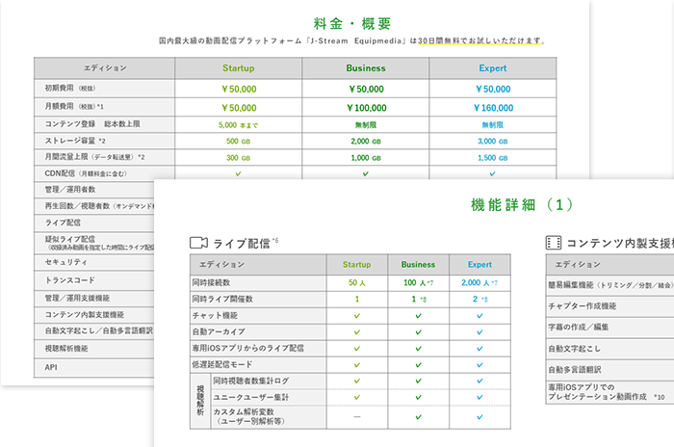Click the underlined 30日間無料でお試しいただけます text
Viewport: 674px width, 447px height.
pyautogui.click(x=480, y=40)
